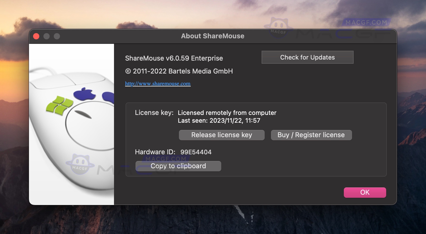Viewport: 426px width, 234px height.
Task: Click the ShareMouse v6.0.59 Enterprise version text
Action: coord(173,58)
